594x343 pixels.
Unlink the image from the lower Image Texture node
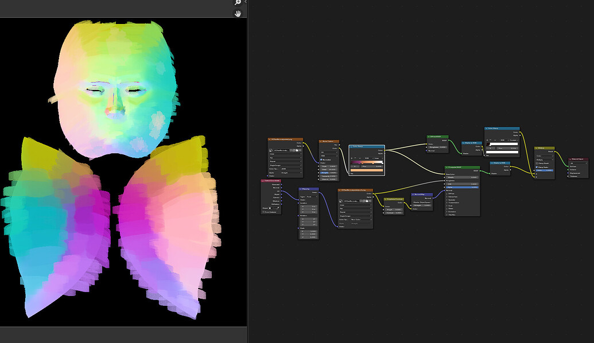point(370,201)
